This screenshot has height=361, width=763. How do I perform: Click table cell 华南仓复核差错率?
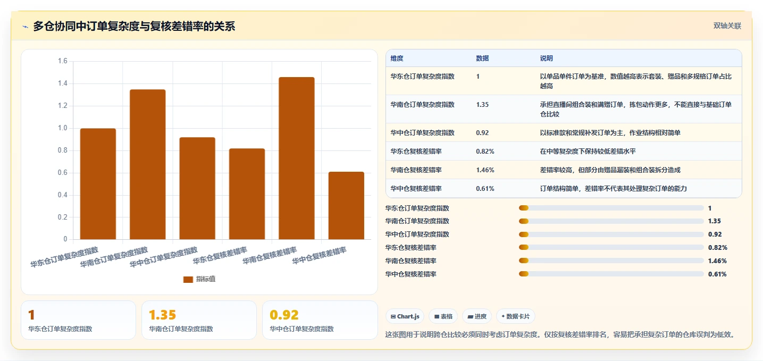pyautogui.click(x=416, y=170)
